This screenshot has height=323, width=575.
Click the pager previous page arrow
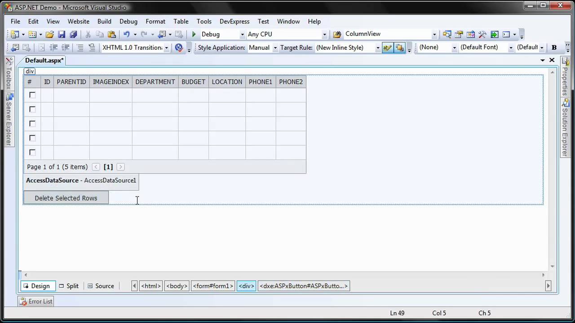tap(96, 167)
